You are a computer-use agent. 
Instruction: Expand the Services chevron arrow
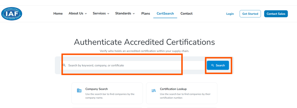point(108,14)
